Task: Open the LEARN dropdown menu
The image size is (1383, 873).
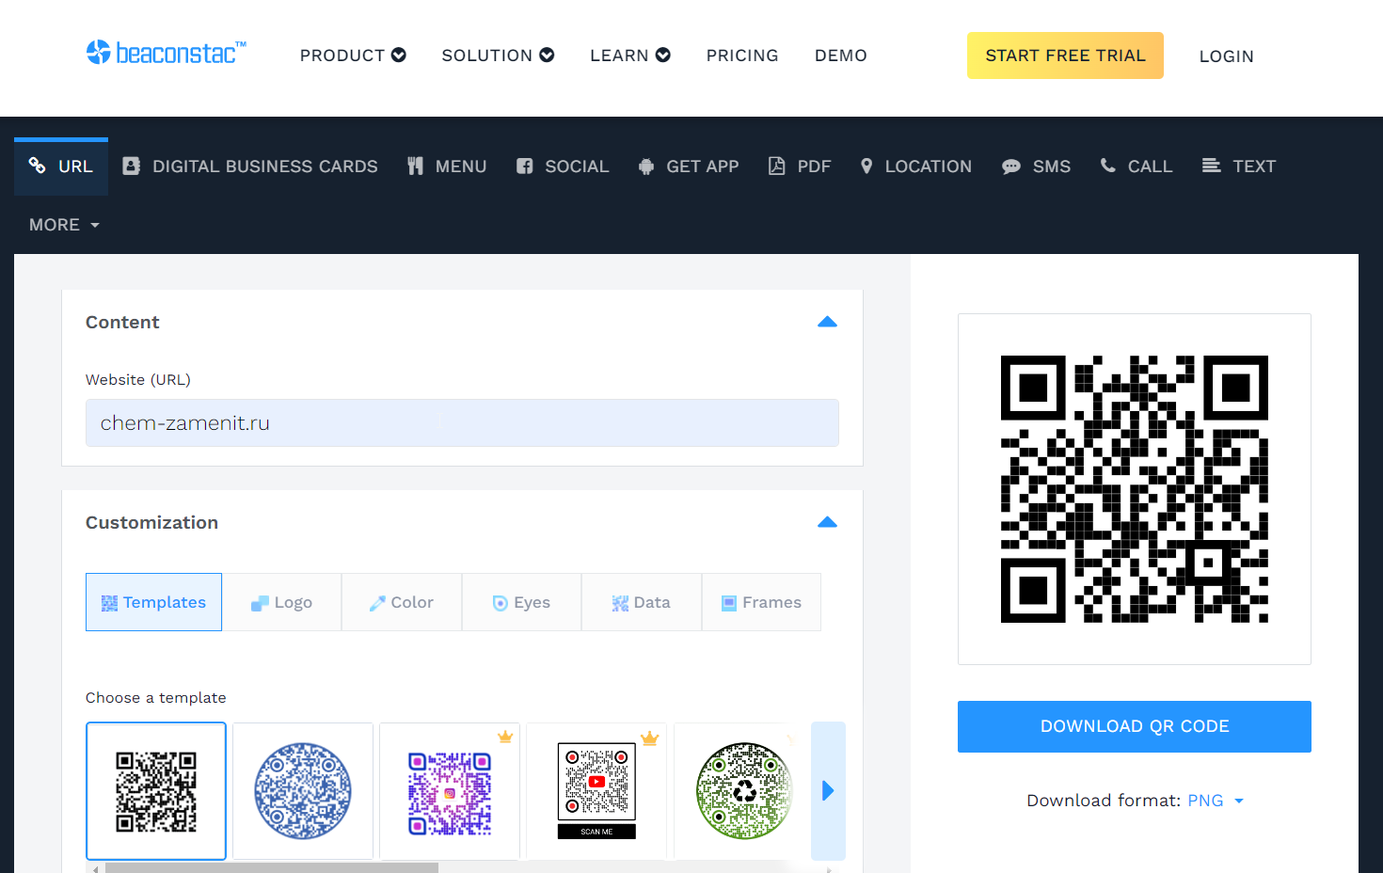Action: (630, 56)
